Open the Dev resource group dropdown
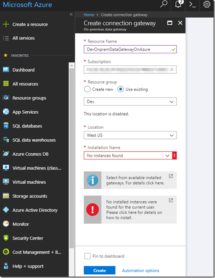 point(130,102)
